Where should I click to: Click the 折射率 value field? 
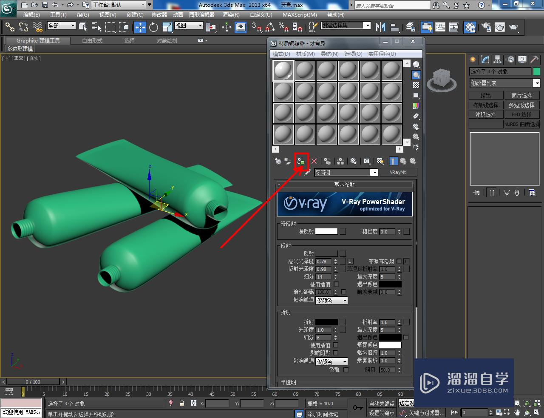pos(388,322)
